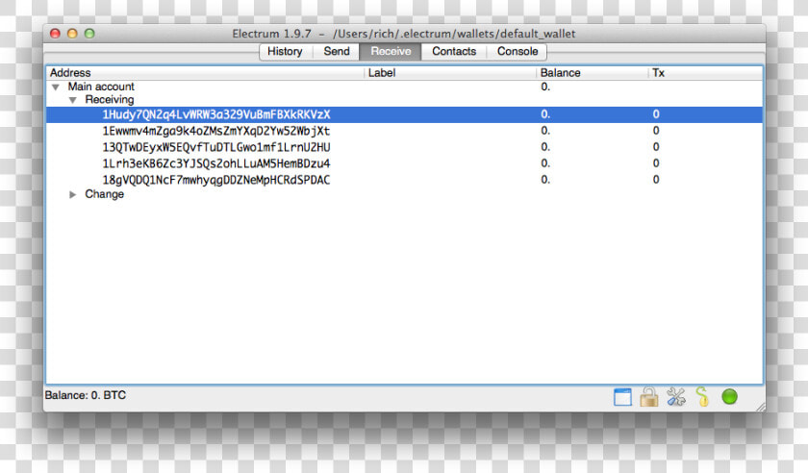
Task: Collapse the Receiving addresses group
Action: [73, 100]
